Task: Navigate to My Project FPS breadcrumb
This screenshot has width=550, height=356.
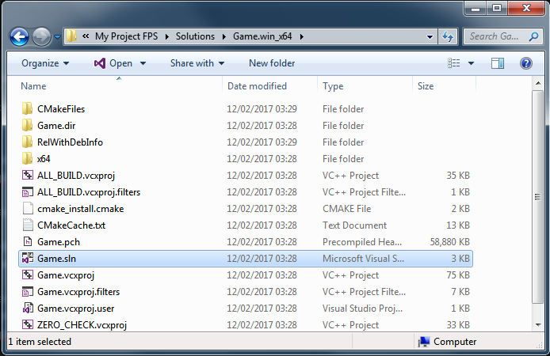Action: point(126,36)
